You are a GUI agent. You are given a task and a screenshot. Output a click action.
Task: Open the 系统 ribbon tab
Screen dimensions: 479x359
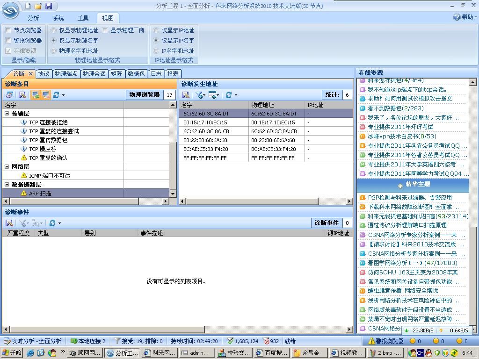[x=58, y=18]
